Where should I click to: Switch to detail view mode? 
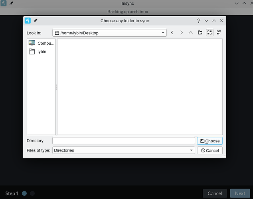tap(219, 33)
